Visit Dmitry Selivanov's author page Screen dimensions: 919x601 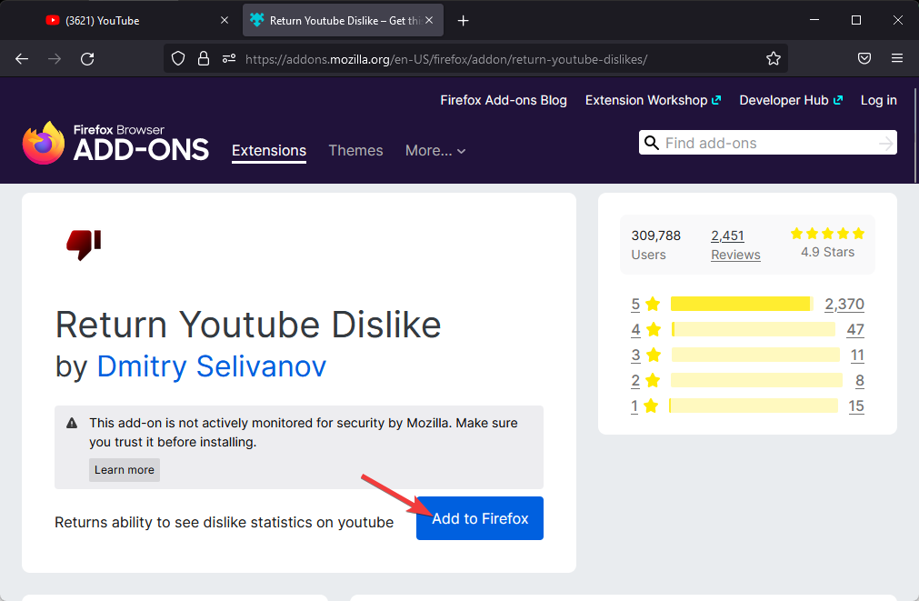tap(211, 366)
